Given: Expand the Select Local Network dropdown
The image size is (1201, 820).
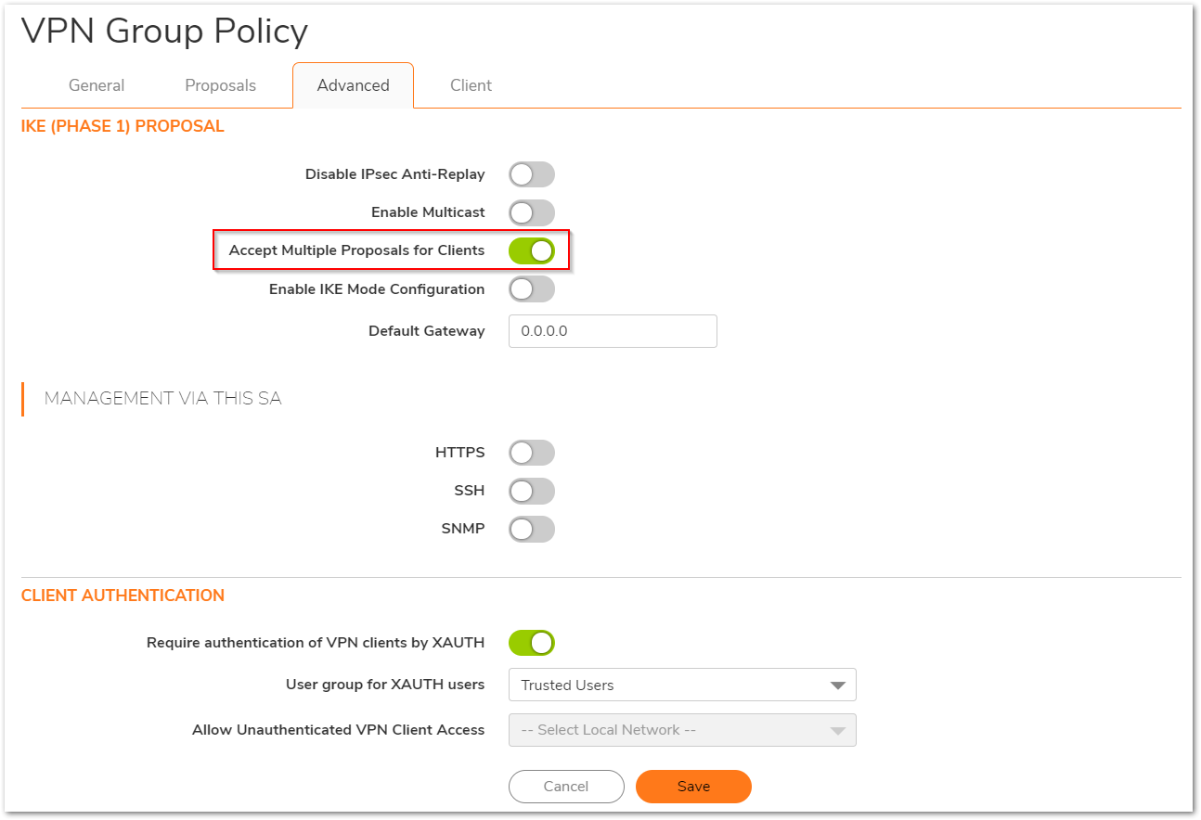Looking at the screenshot, I should coord(682,730).
